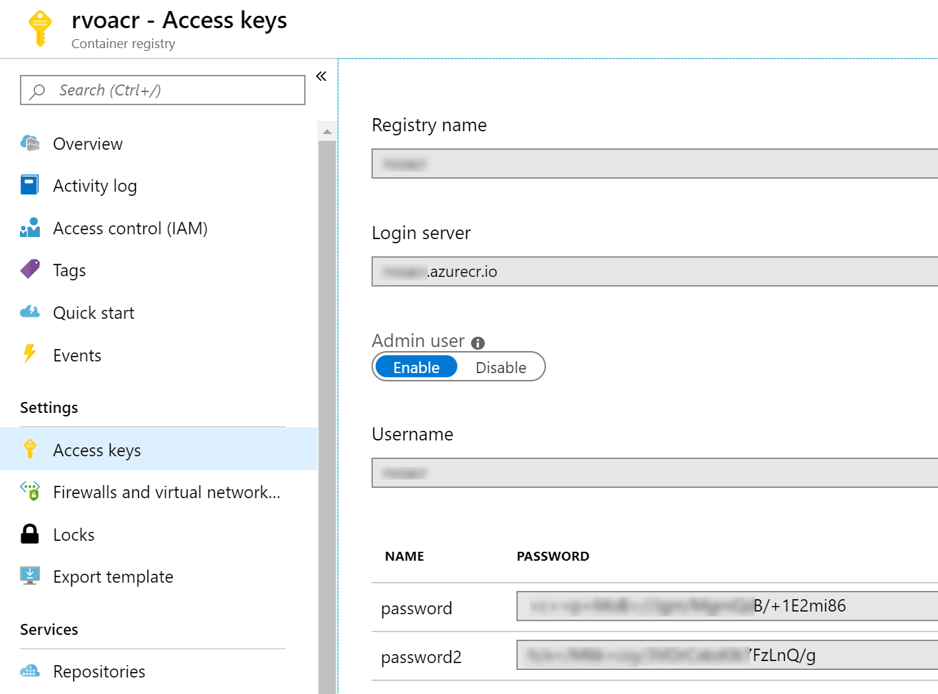The width and height of the screenshot is (938, 694).
Task: Click the purple Tags icon
Action: [30, 269]
